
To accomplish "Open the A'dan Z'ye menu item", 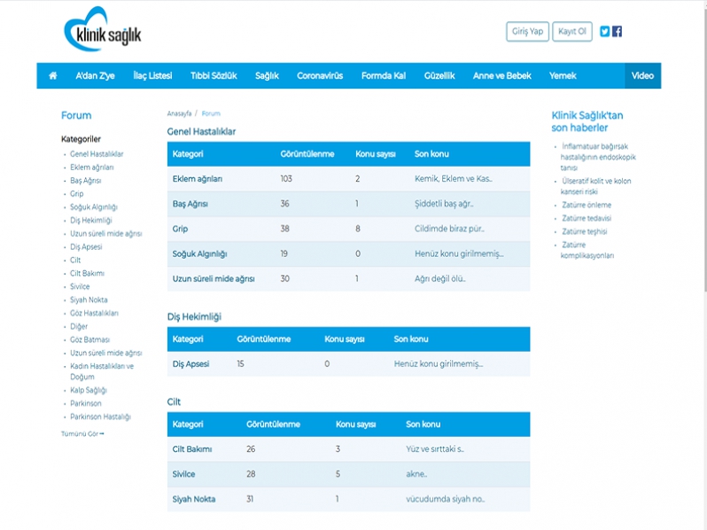I will pos(95,76).
